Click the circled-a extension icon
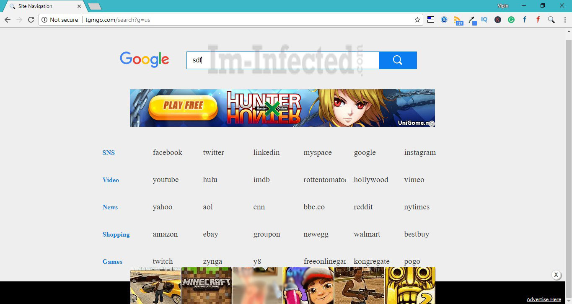 tap(444, 19)
